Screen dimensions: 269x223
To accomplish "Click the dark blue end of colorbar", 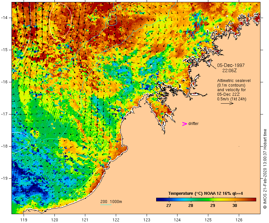I will pyautogui.click(x=159, y=199).
